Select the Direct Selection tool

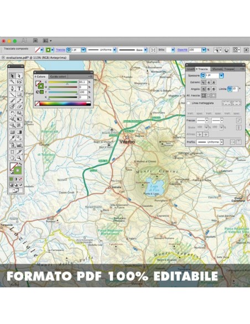pos(19,75)
